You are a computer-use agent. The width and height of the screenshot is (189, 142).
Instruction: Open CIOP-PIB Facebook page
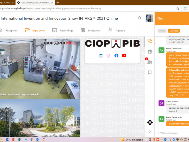116,56
